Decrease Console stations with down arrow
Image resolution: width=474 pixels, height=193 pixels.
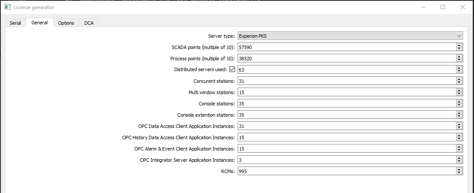click(459, 105)
